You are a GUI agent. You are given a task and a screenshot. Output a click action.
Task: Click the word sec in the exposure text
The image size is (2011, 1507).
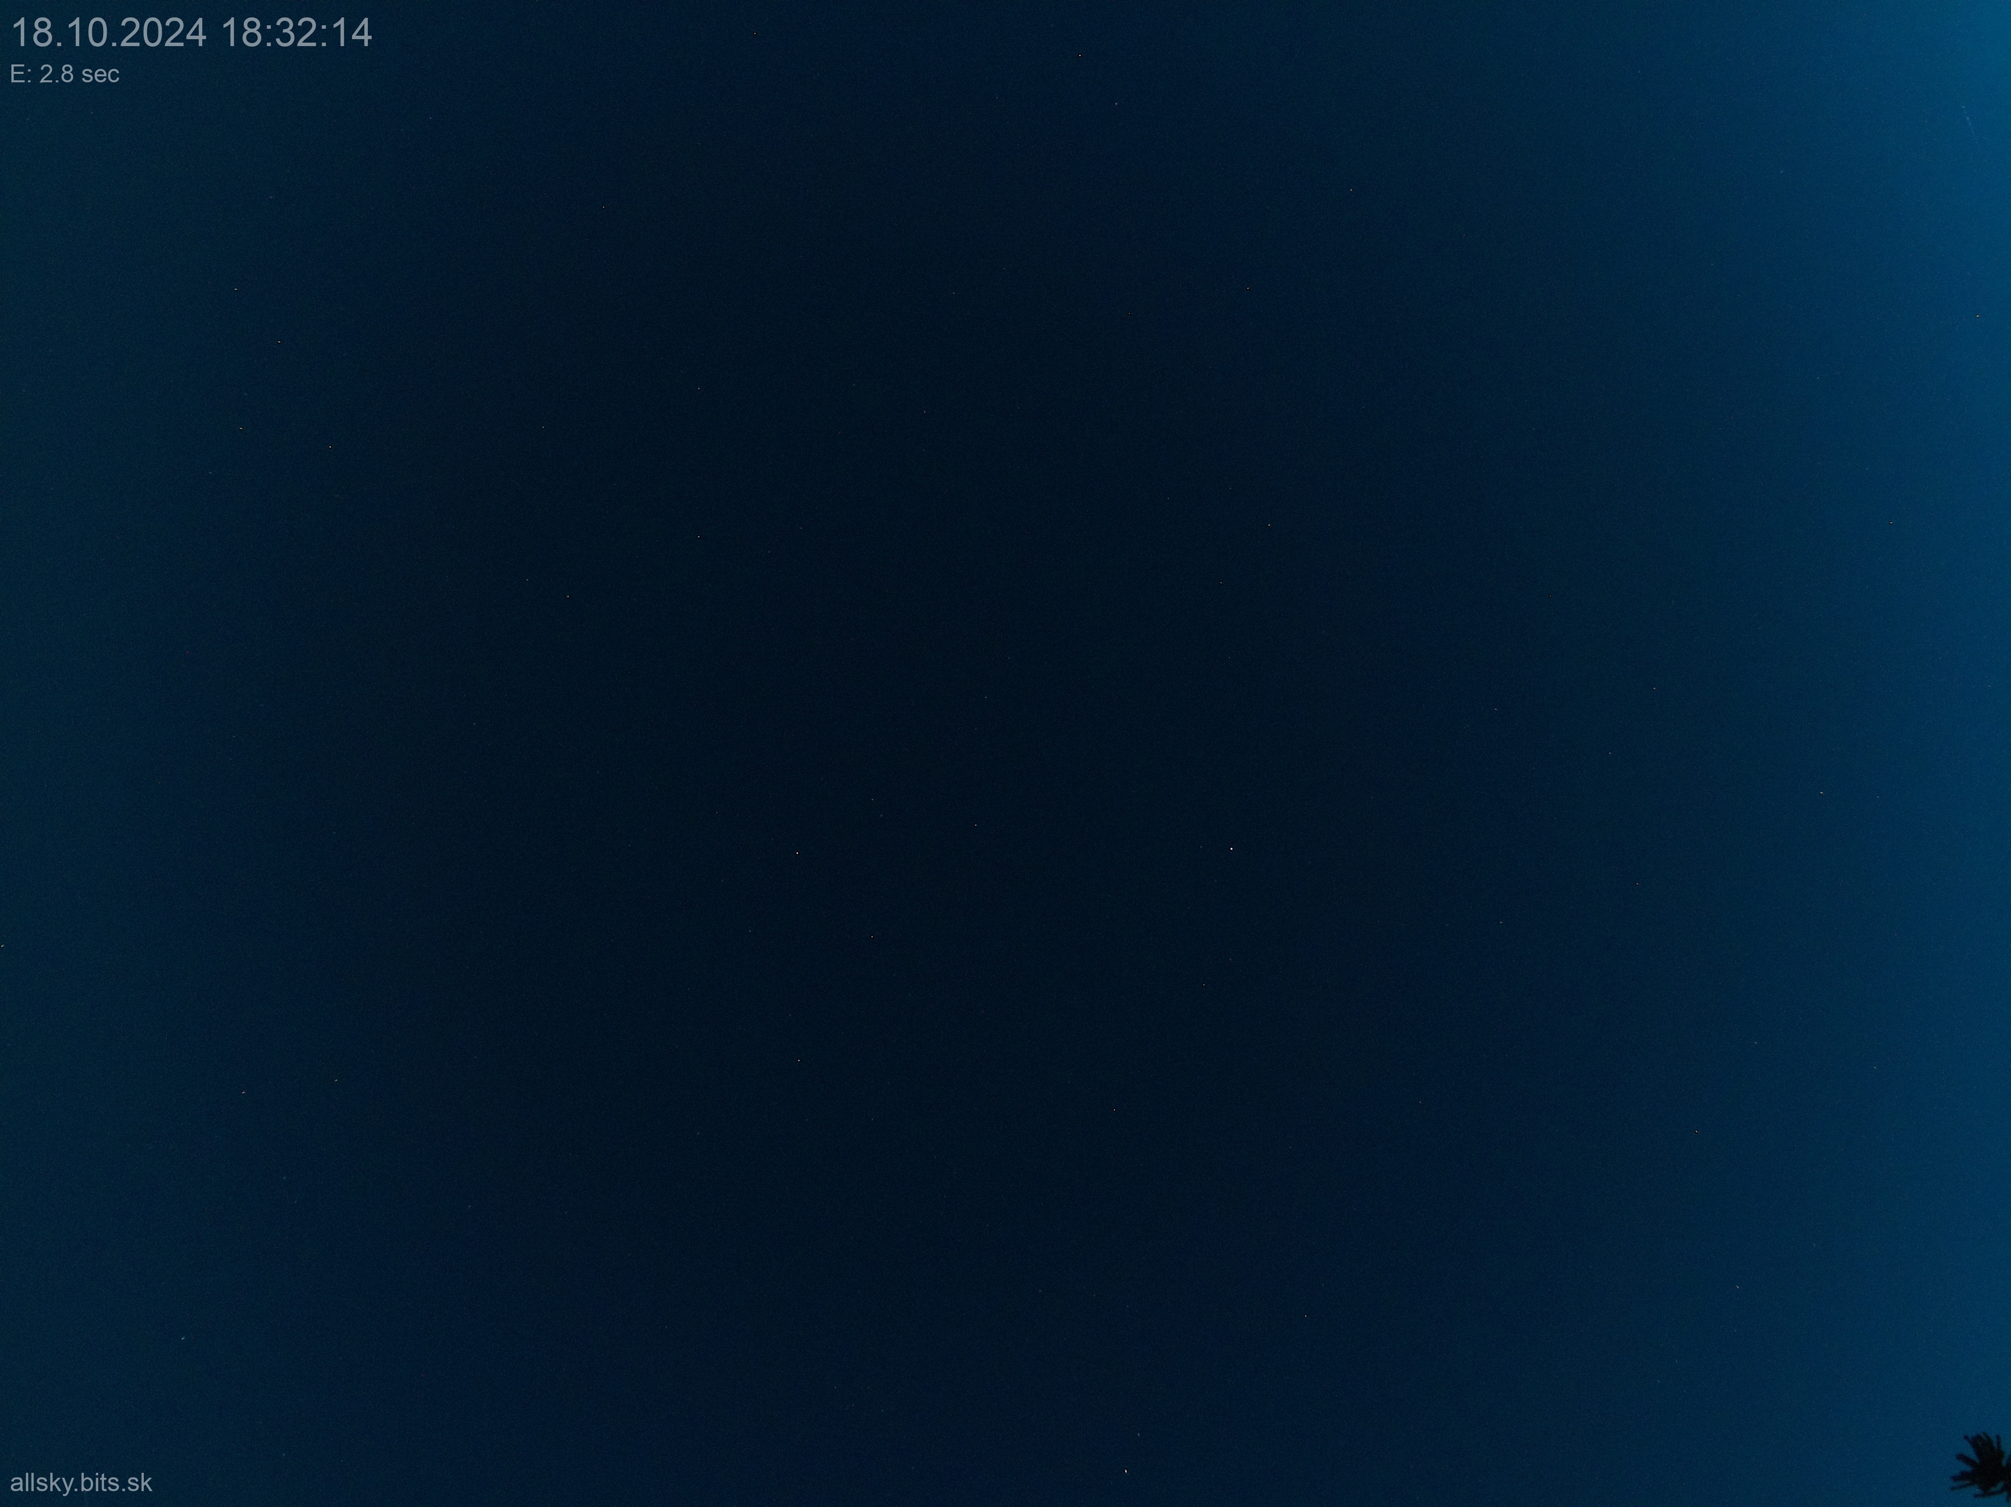100,74
